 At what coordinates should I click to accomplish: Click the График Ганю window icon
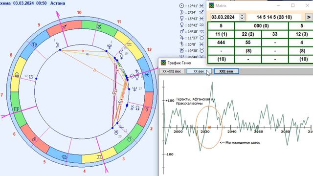(163, 63)
